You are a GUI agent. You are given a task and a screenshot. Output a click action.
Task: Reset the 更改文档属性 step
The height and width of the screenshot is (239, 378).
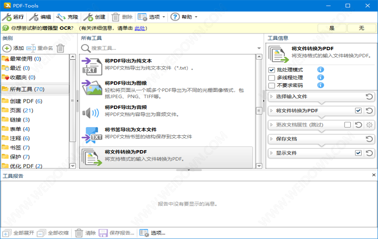point(358,125)
